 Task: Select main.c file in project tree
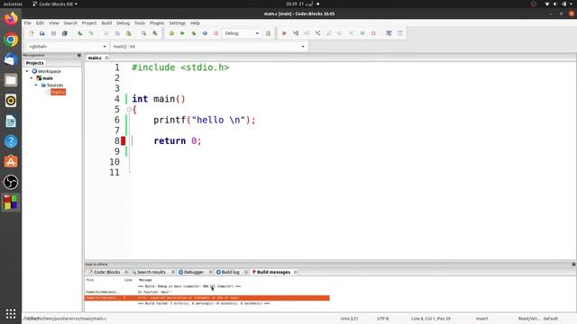[58, 92]
